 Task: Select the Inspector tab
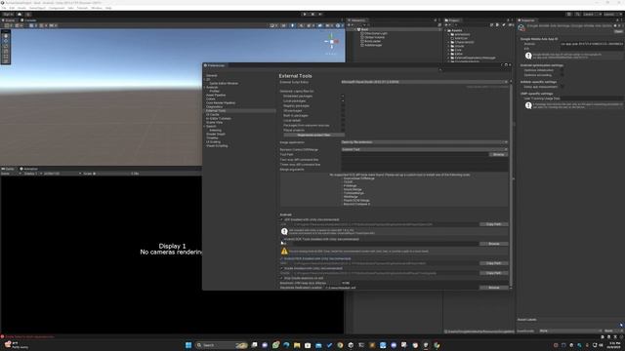click(526, 20)
